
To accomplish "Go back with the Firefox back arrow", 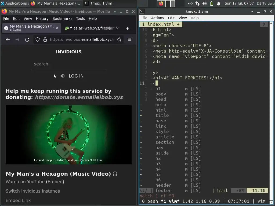I will coord(8,40).
